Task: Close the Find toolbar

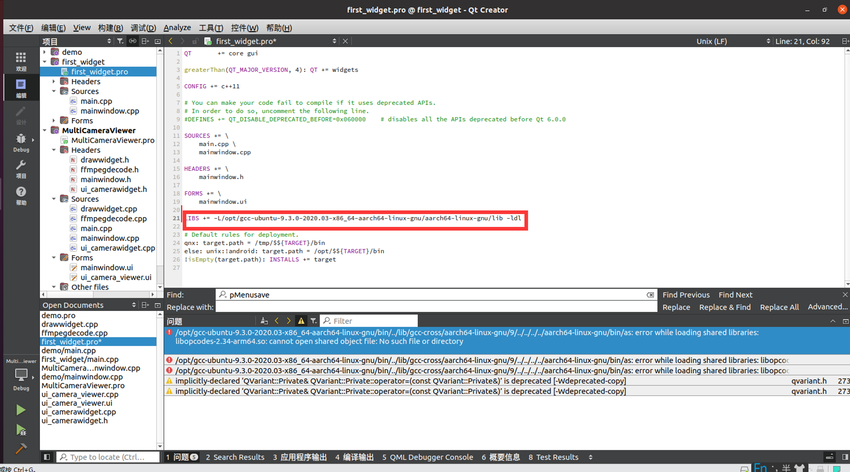Action: click(x=845, y=294)
